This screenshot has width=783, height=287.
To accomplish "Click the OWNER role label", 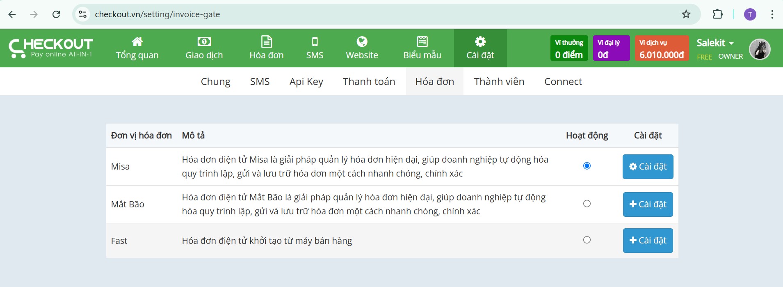I will click(730, 57).
